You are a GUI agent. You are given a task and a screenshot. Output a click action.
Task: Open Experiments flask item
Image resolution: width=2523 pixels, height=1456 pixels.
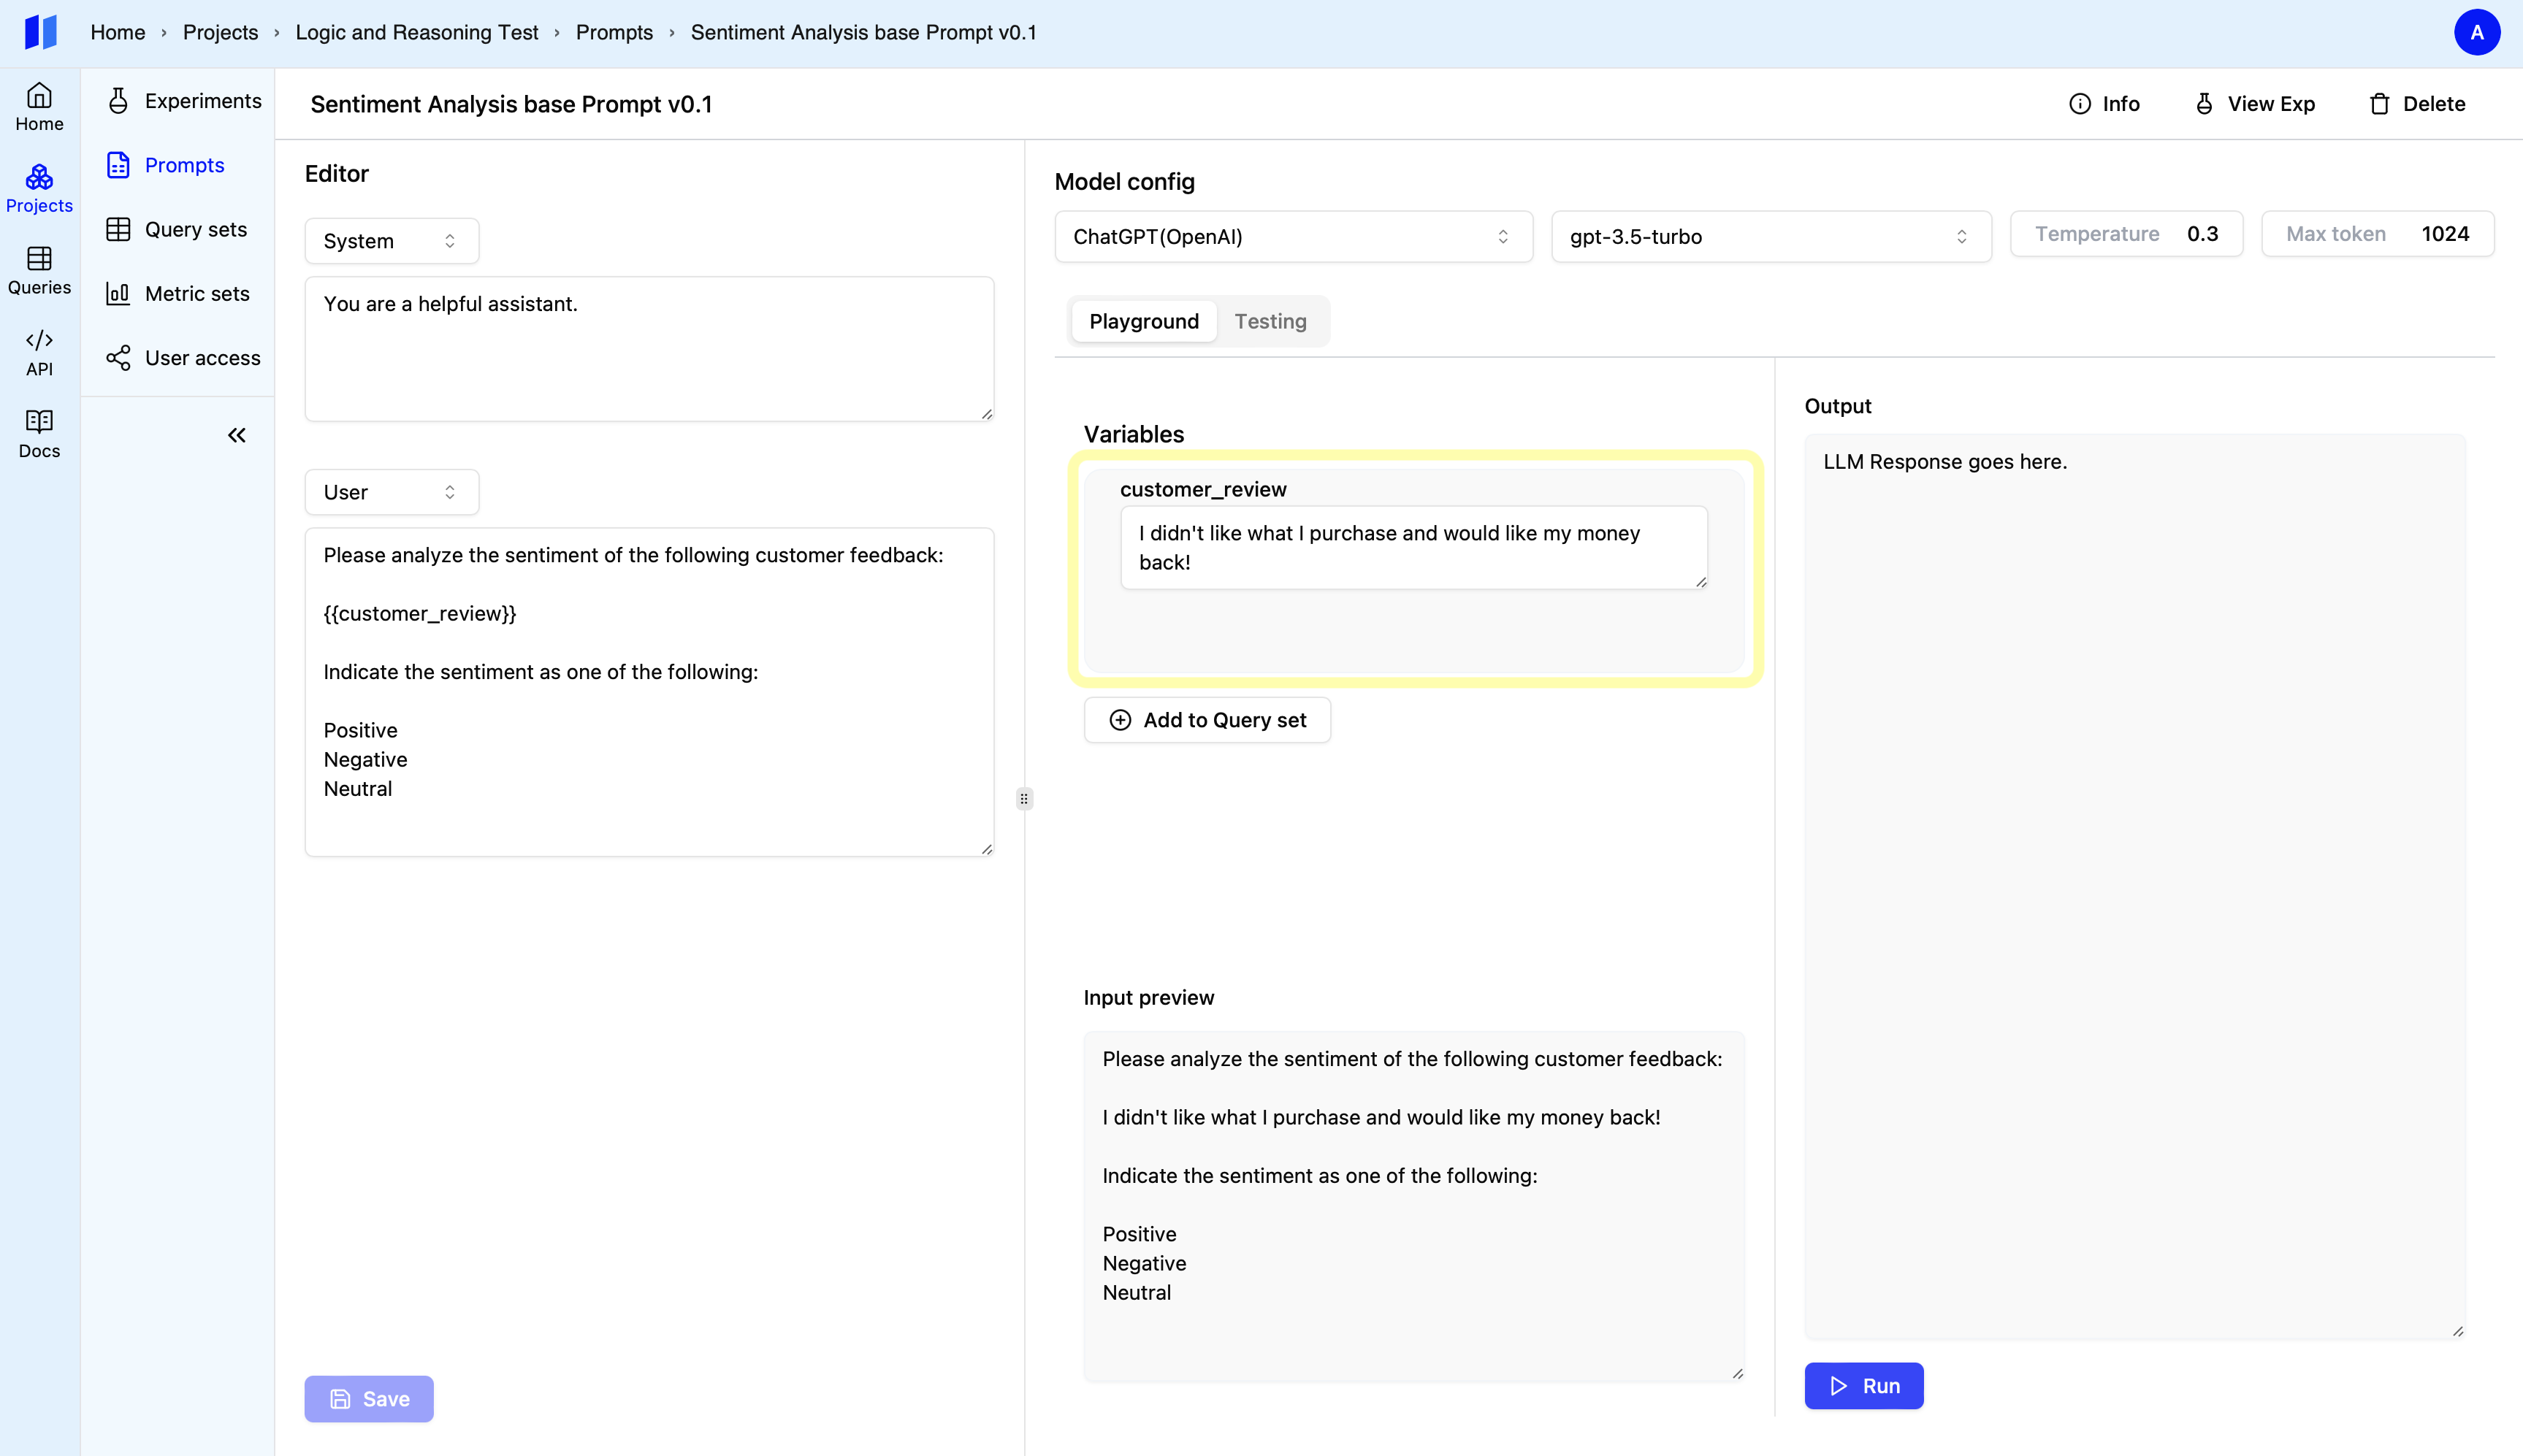[183, 101]
